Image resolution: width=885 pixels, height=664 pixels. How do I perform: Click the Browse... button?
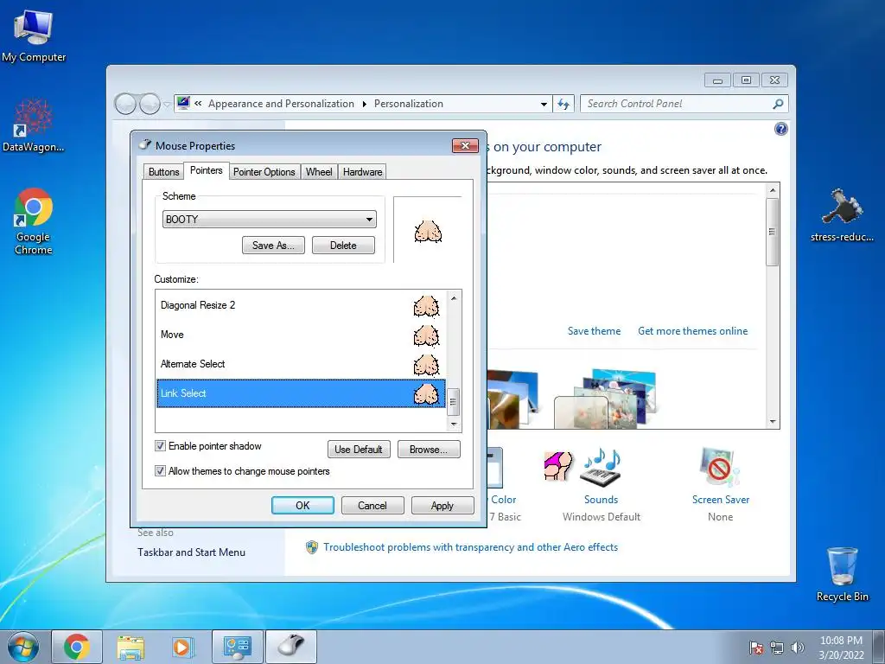coord(429,450)
